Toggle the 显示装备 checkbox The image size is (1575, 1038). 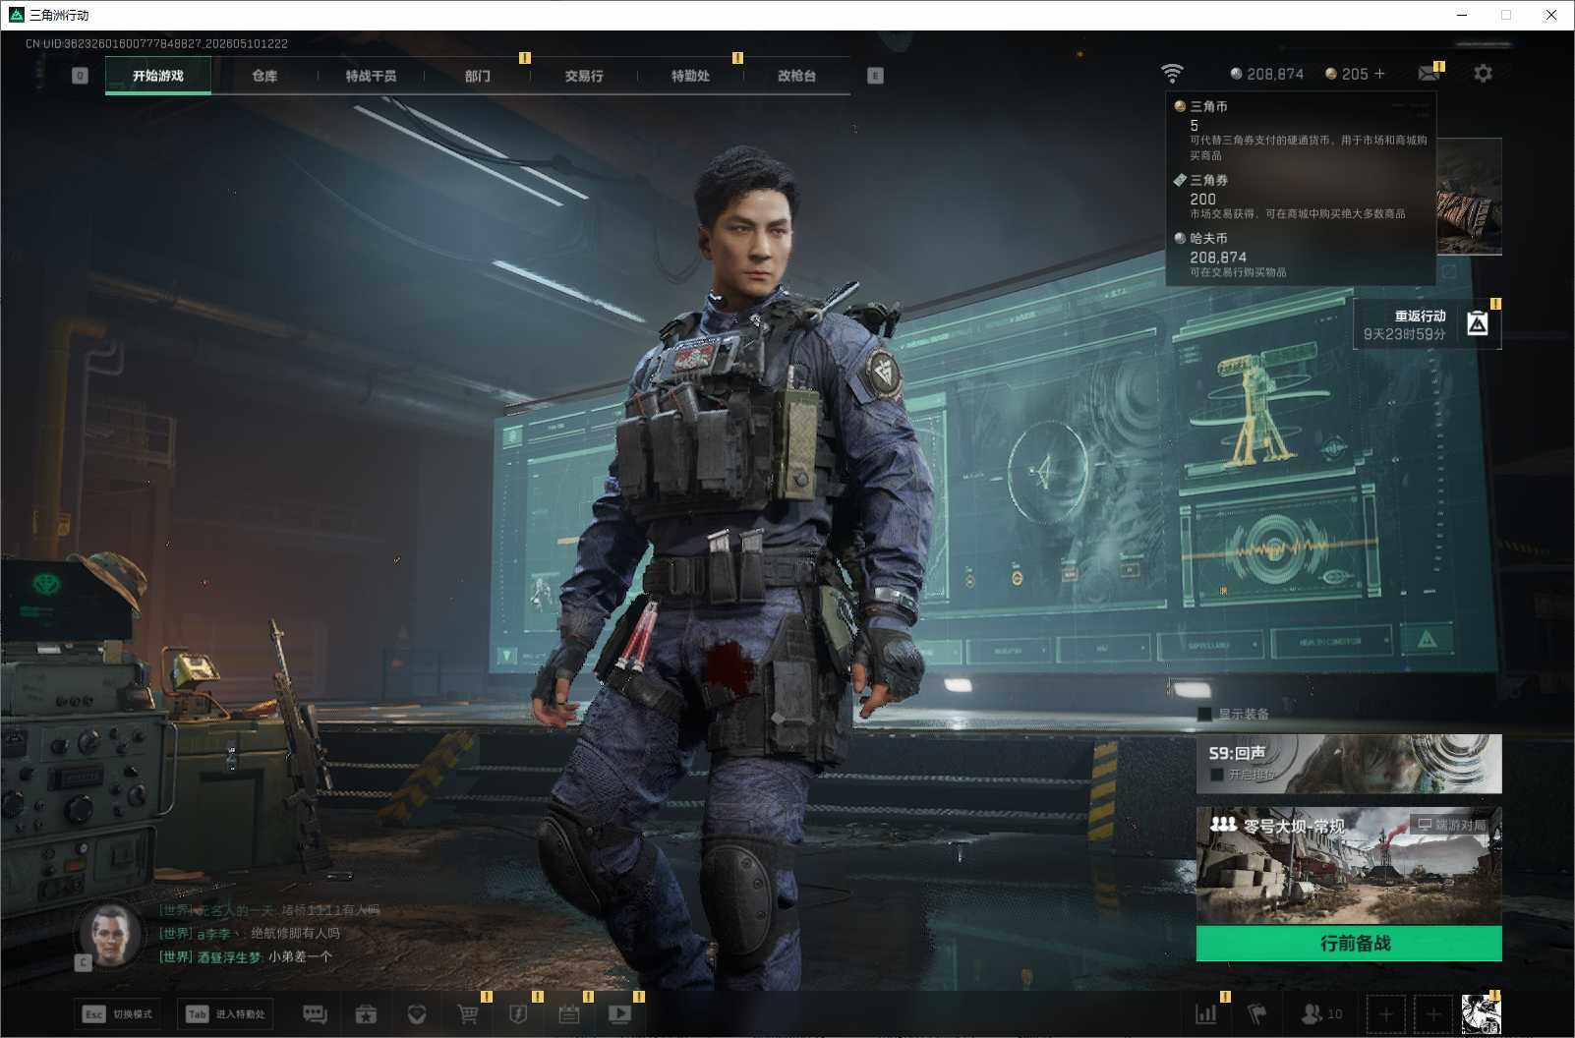1204,715
